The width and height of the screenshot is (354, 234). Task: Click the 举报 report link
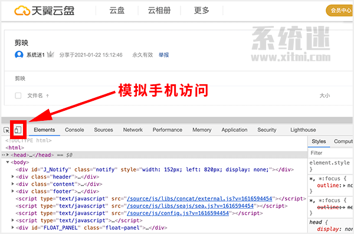pyautogui.click(x=163, y=55)
